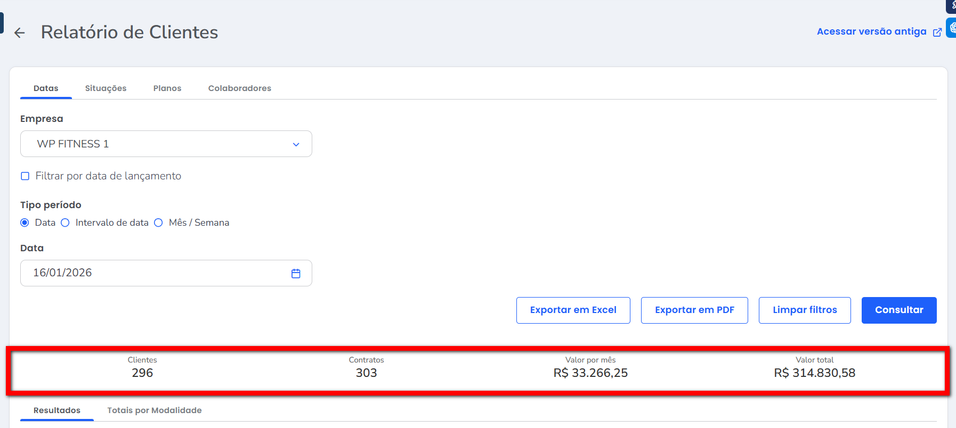The width and height of the screenshot is (956, 428).
Task: Open the calendar picker in Data field
Action: (296, 274)
